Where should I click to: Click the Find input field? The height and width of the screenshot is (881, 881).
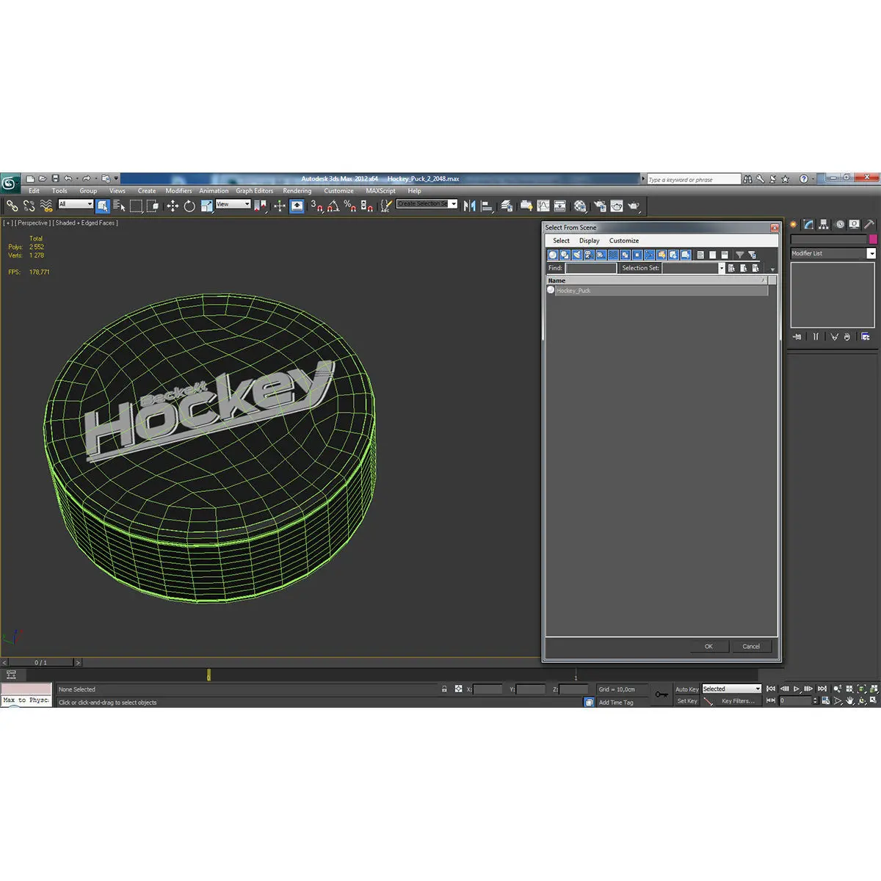tap(591, 268)
